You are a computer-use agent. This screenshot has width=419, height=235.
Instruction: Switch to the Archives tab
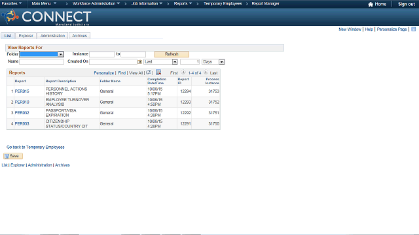pyautogui.click(x=79, y=36)
